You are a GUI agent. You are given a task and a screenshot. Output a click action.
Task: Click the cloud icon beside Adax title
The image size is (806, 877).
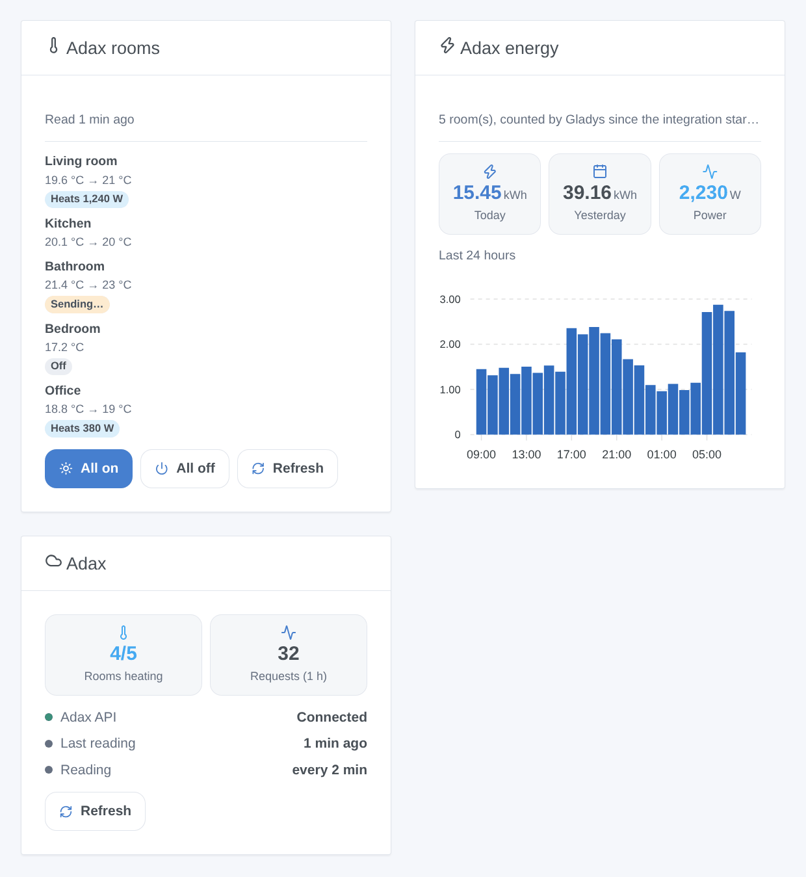[x=53, y=561]
